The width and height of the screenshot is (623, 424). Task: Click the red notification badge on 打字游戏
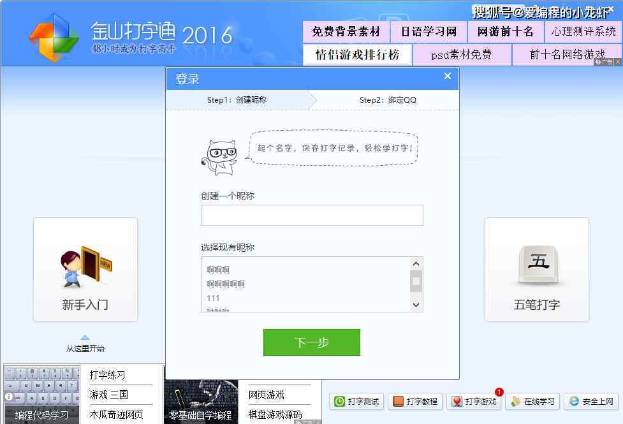coord(499,392)
